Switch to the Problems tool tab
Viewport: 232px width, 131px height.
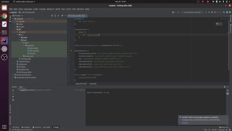point(26,127)
